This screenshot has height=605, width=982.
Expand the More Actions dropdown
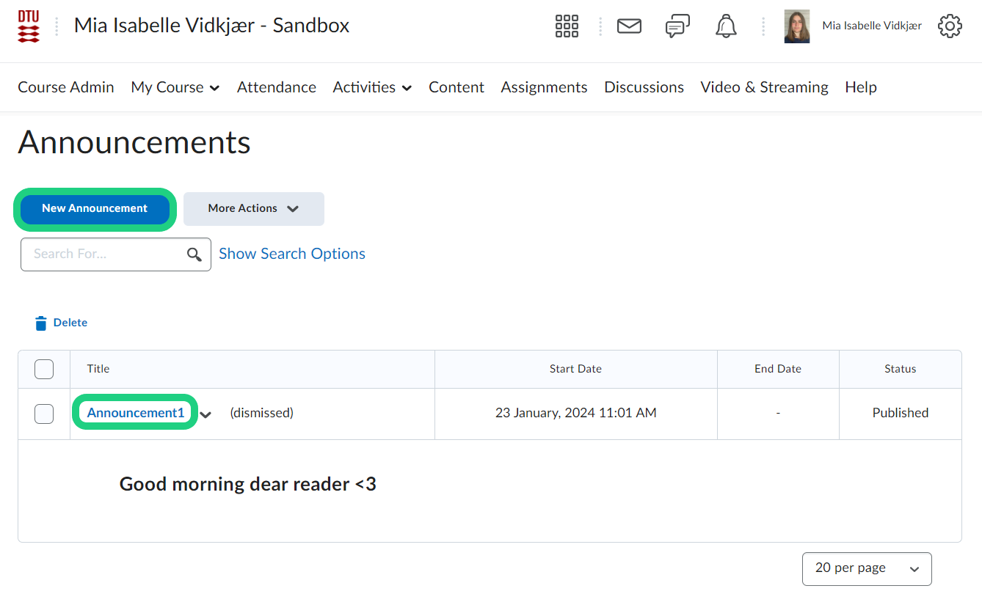(253, 209)
